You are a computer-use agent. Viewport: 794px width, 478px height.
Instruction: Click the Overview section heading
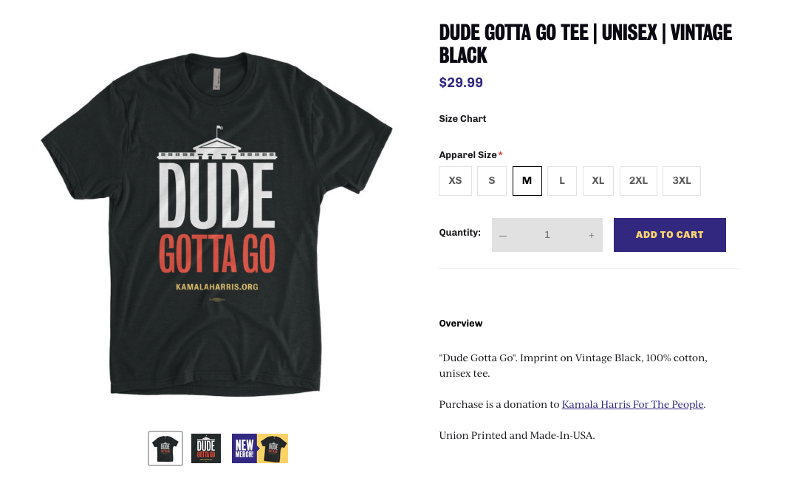(x=460, y=323)
